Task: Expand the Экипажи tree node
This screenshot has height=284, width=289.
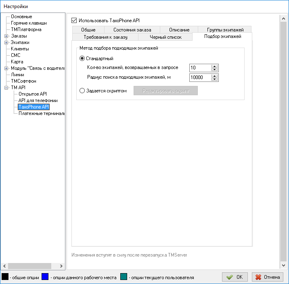Action: [x=6, y=42]
